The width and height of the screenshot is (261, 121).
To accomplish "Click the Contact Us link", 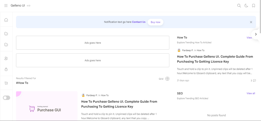I will 139,22.
